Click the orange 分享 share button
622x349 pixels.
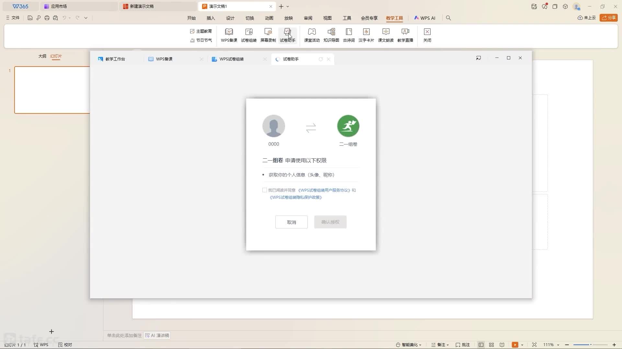click(609, 18)
